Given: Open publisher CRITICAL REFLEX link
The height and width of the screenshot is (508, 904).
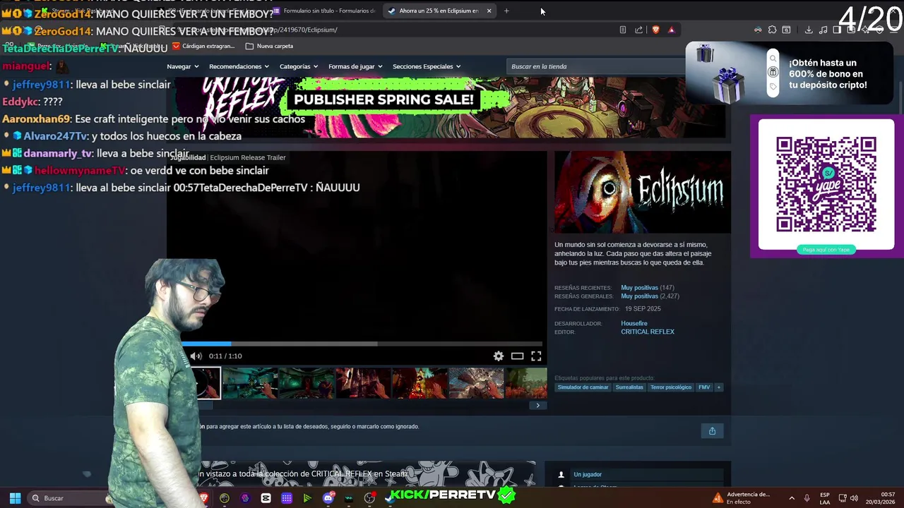Looking at the screenshot, I should click(x=648, y=332).
